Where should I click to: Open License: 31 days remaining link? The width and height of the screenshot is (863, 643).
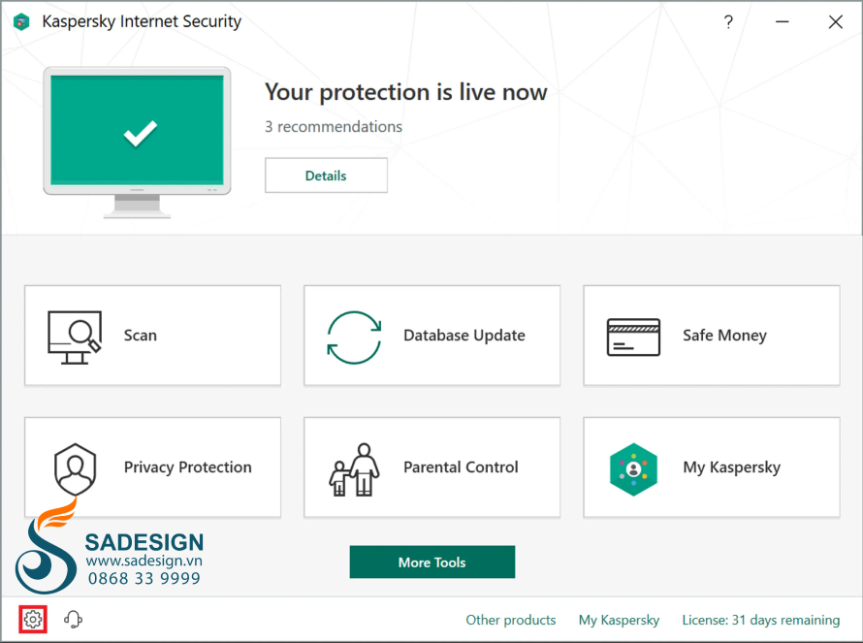tap(760, 620)
